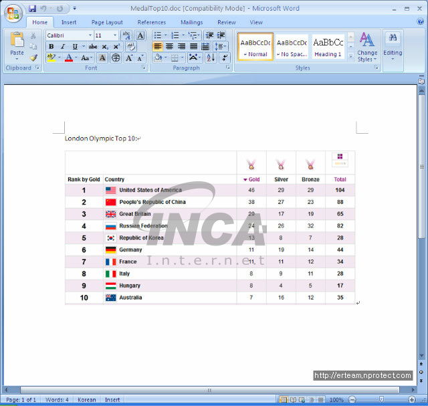Open the View tab
Screen dimensions: 428x406
tap(256, 22)
